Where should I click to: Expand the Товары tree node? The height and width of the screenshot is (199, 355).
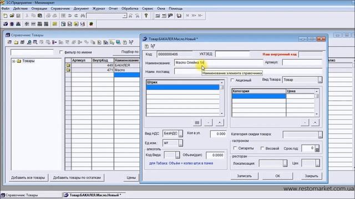[14, 61]
